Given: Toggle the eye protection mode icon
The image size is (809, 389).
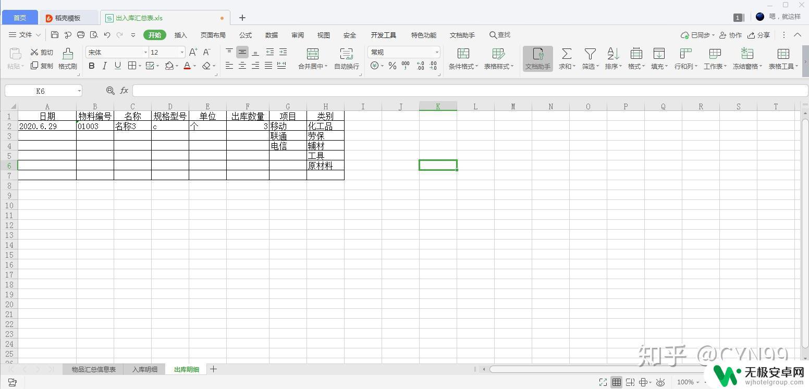Looking at the screenshot, I should (x=660, y=382).
